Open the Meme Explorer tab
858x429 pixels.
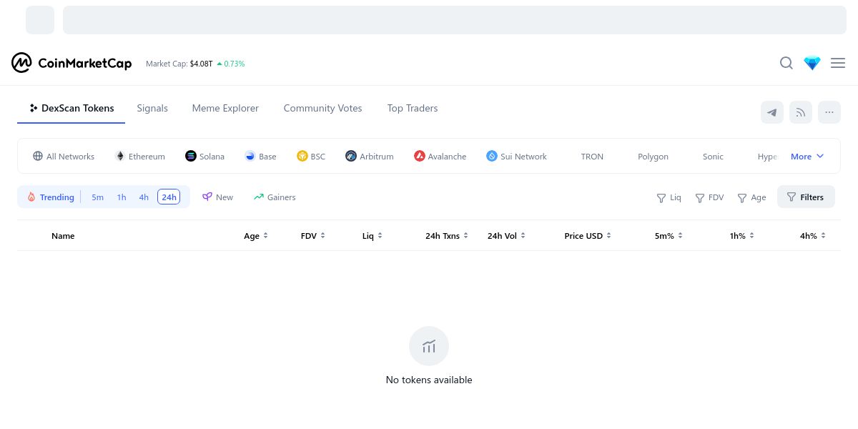click(x=225, y=108)
